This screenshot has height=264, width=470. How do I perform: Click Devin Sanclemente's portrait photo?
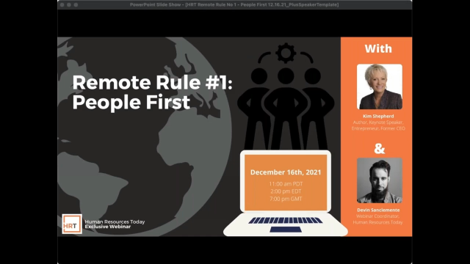pyautogui.click(x=380, y=180)
